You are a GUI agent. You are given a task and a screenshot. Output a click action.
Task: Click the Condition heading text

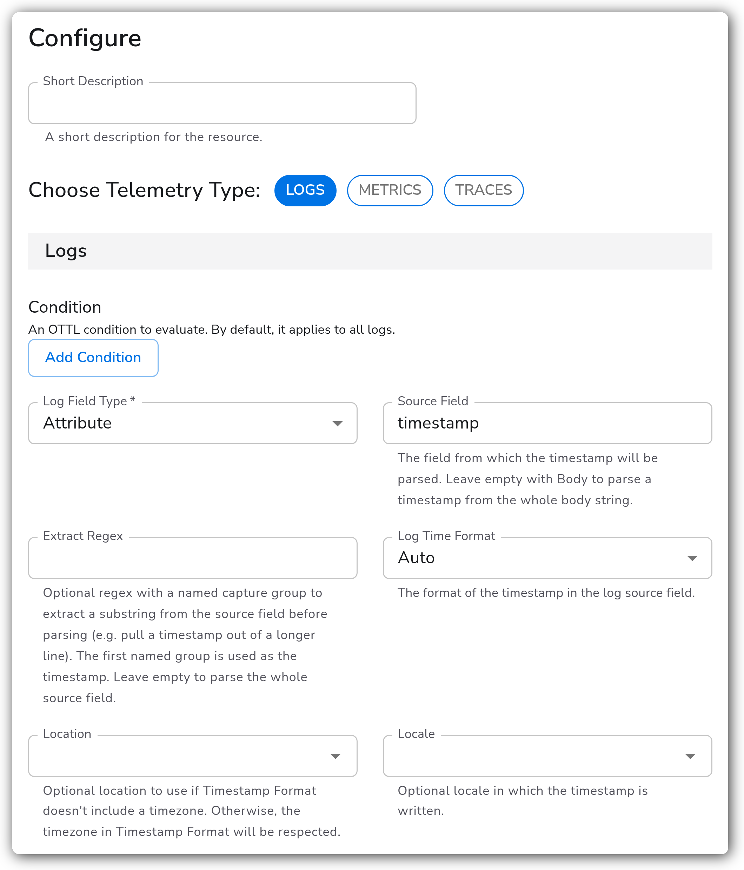coord(65,307)
